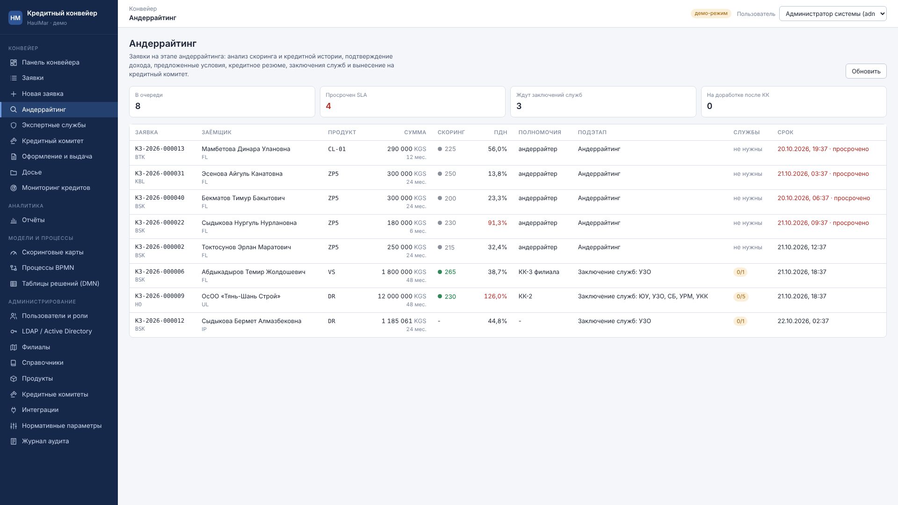Click the Ждут заключений служб card
Image resolution: width=898 pixels, height=505 pixels.
click(x=603, y=101)
